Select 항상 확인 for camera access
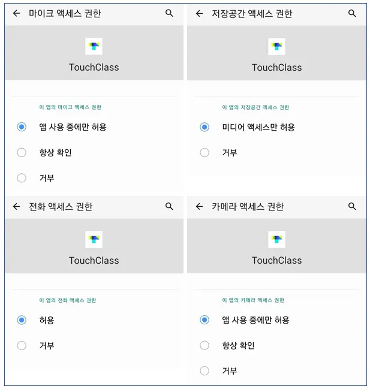 204,345
